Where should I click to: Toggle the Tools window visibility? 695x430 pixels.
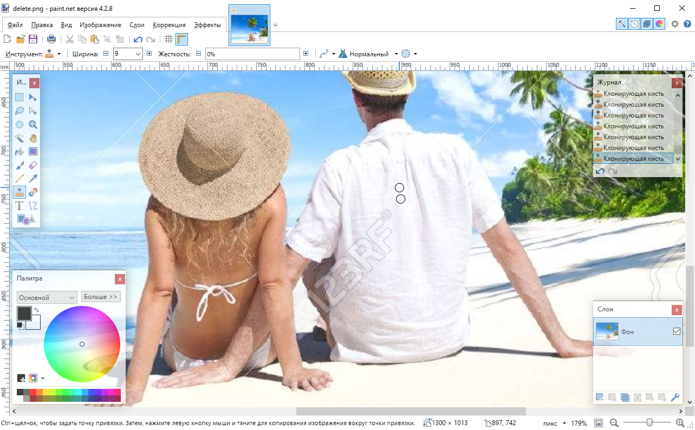point(622,24)
